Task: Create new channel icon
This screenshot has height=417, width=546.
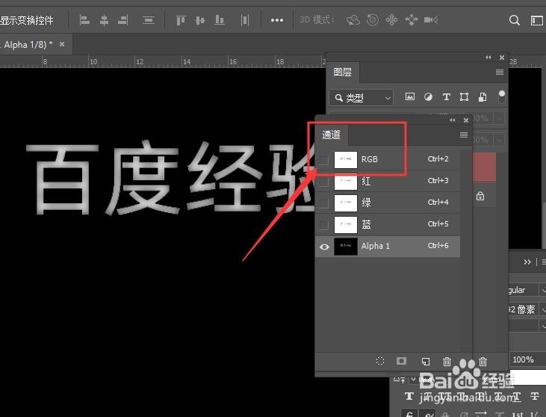Action: tap(425, 361)
